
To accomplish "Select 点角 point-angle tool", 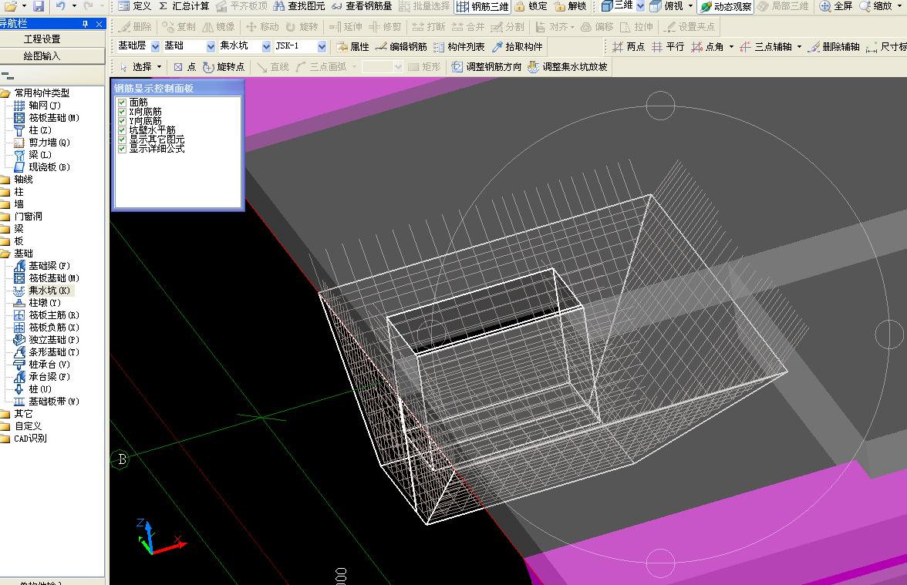I will tap(706, 47).
